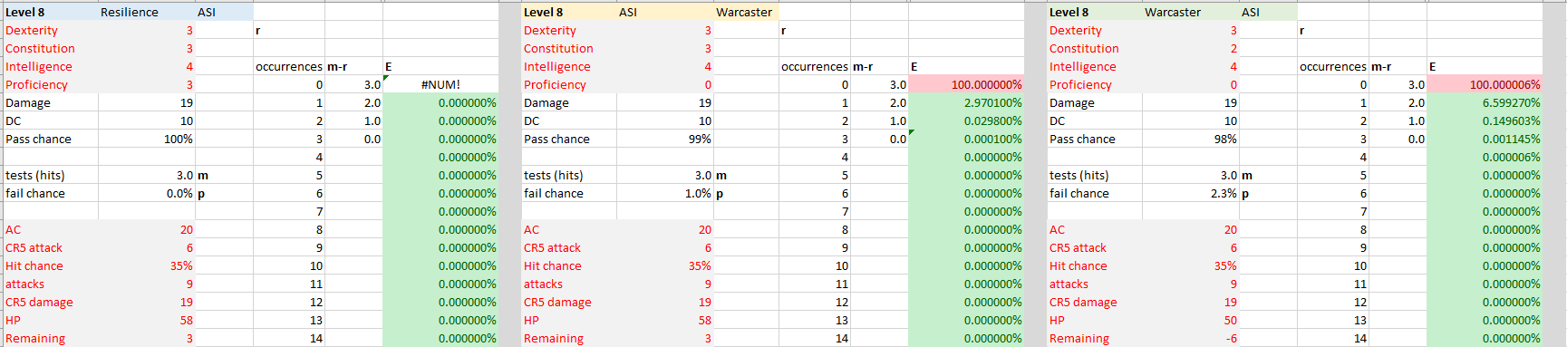
Task: Select the 0.000100% value cell
Action: [966, 139]
